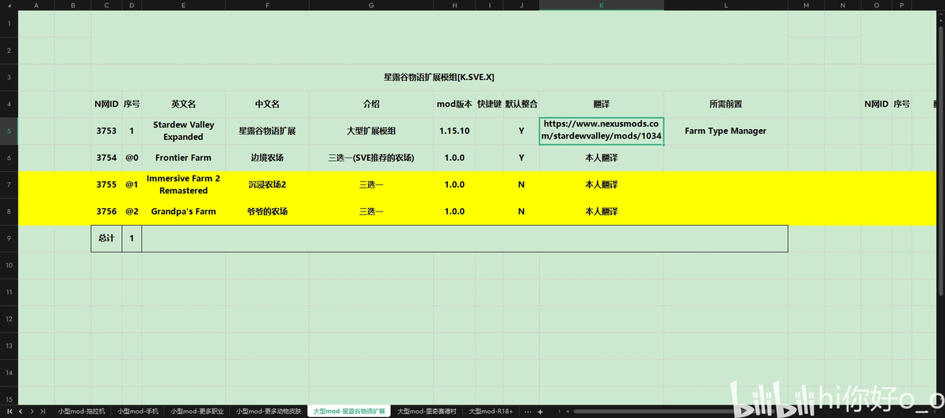Image resolution: width=945 pixels, height=418 pixels.
Task: Click the 大型扩展模组 description cell
Action: coord(371,131)
